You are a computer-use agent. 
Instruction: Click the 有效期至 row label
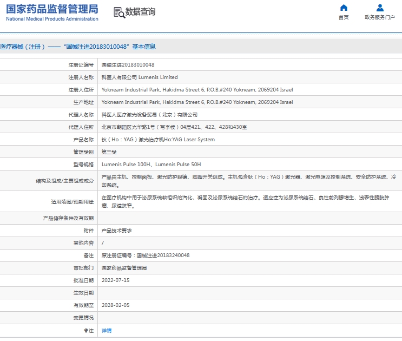click(x=83, y=305)
